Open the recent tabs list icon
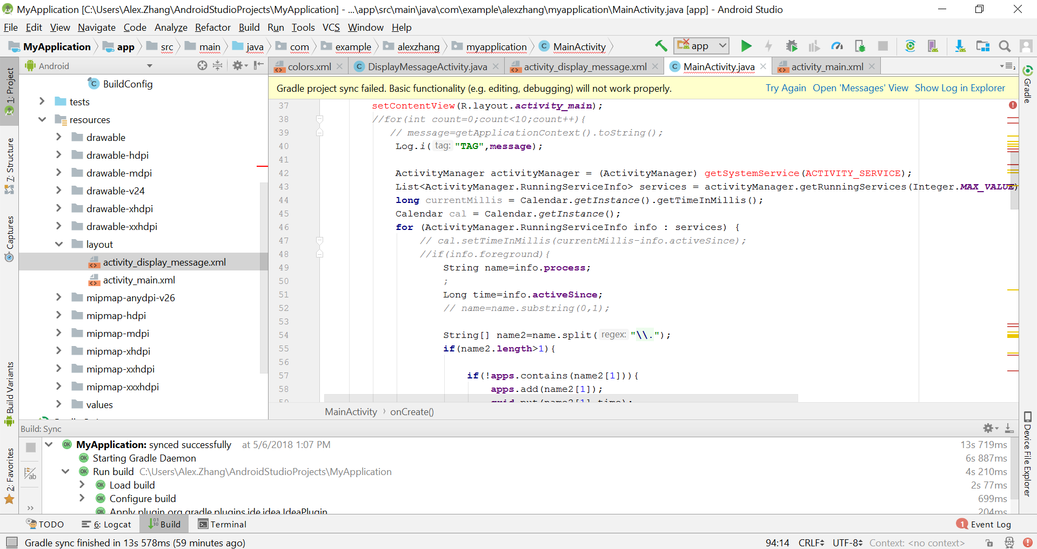This screenshot has height=549, width=1037. 1008,66
